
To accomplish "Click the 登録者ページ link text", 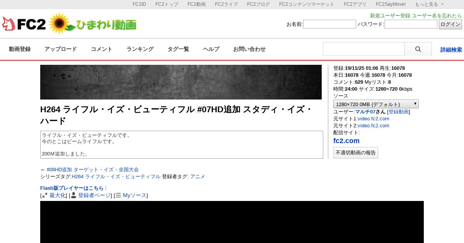I will [x=94, y=196].
